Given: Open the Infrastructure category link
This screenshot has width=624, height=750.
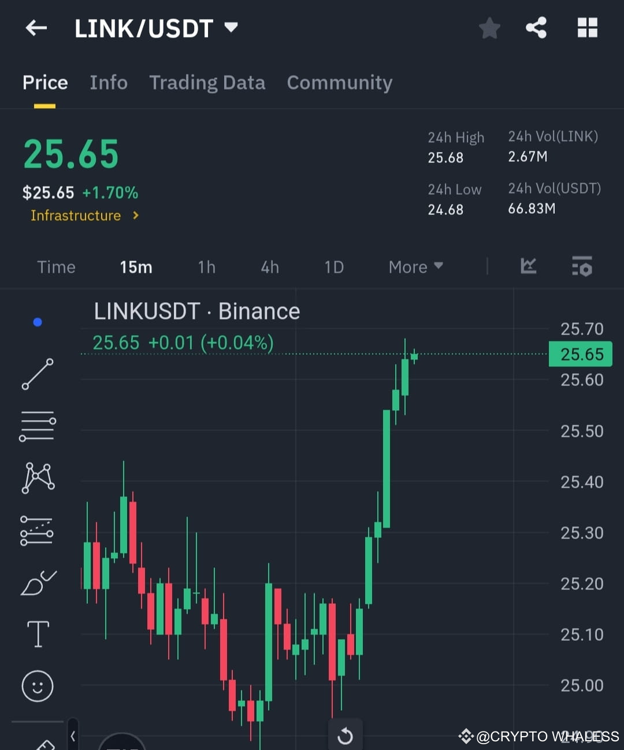Looking at the screenshot, I should point(83,215).
